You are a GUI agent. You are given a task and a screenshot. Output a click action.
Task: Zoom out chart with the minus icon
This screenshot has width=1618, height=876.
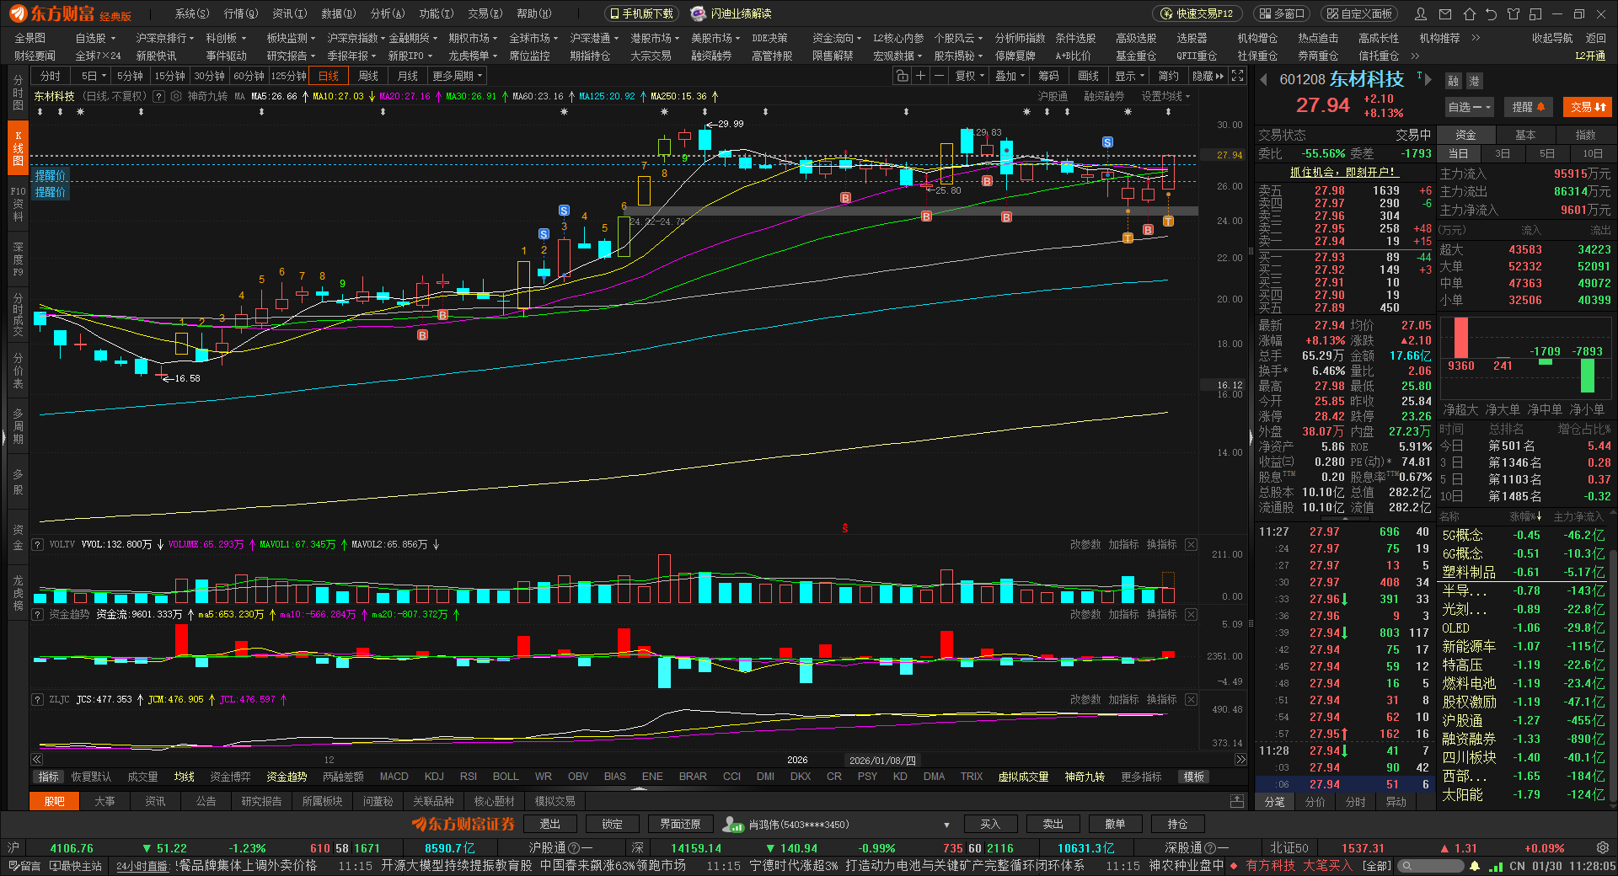coord(939,76)
